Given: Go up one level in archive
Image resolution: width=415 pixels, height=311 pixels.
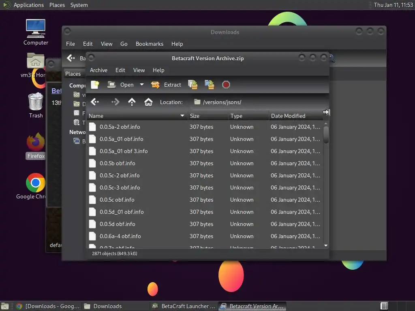Looking at the screenshot, I should (132, 102).
